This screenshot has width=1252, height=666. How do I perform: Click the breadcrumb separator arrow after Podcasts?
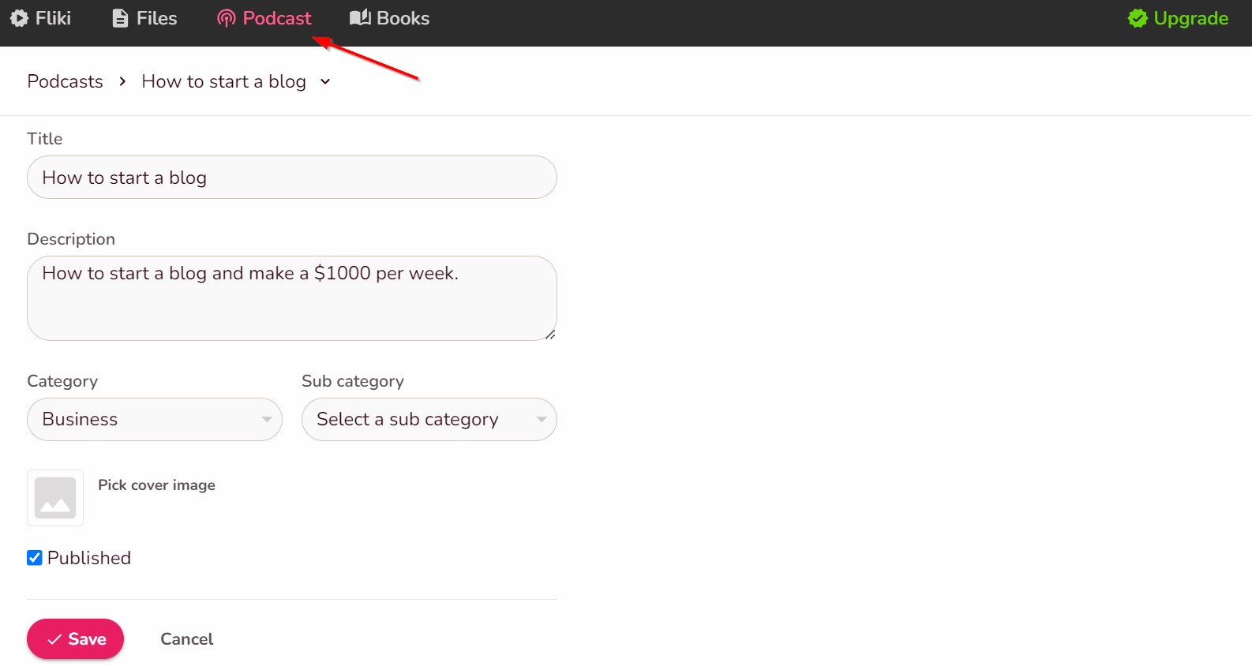pyautogui.click(x=122, y=81)
